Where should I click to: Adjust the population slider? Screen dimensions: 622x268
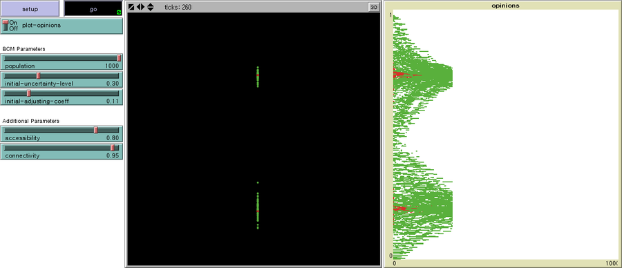[x=62, y=62]
